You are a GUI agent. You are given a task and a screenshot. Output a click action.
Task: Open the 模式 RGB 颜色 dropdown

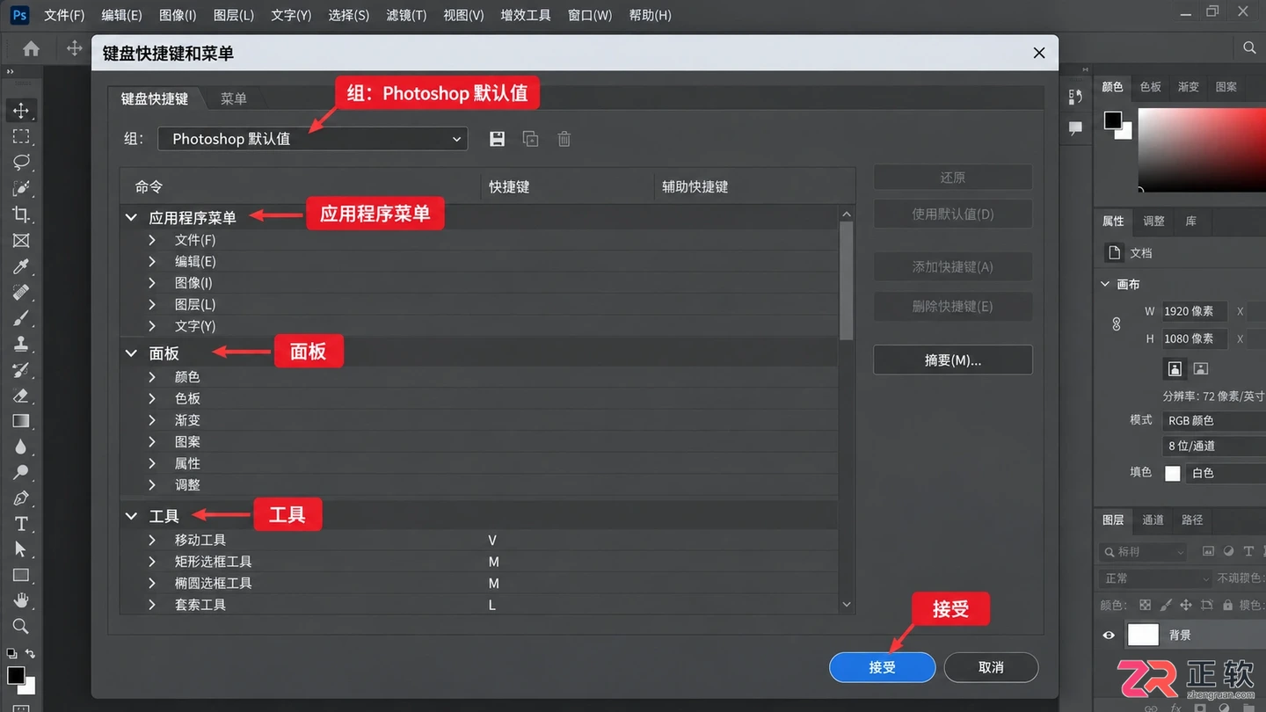(x=1214, y=421)
